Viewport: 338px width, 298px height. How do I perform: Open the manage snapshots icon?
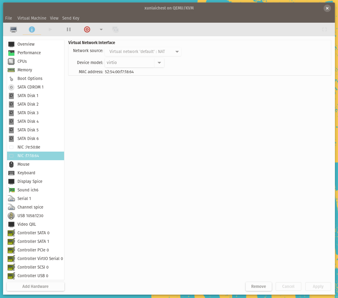click(x=116, y=29)
